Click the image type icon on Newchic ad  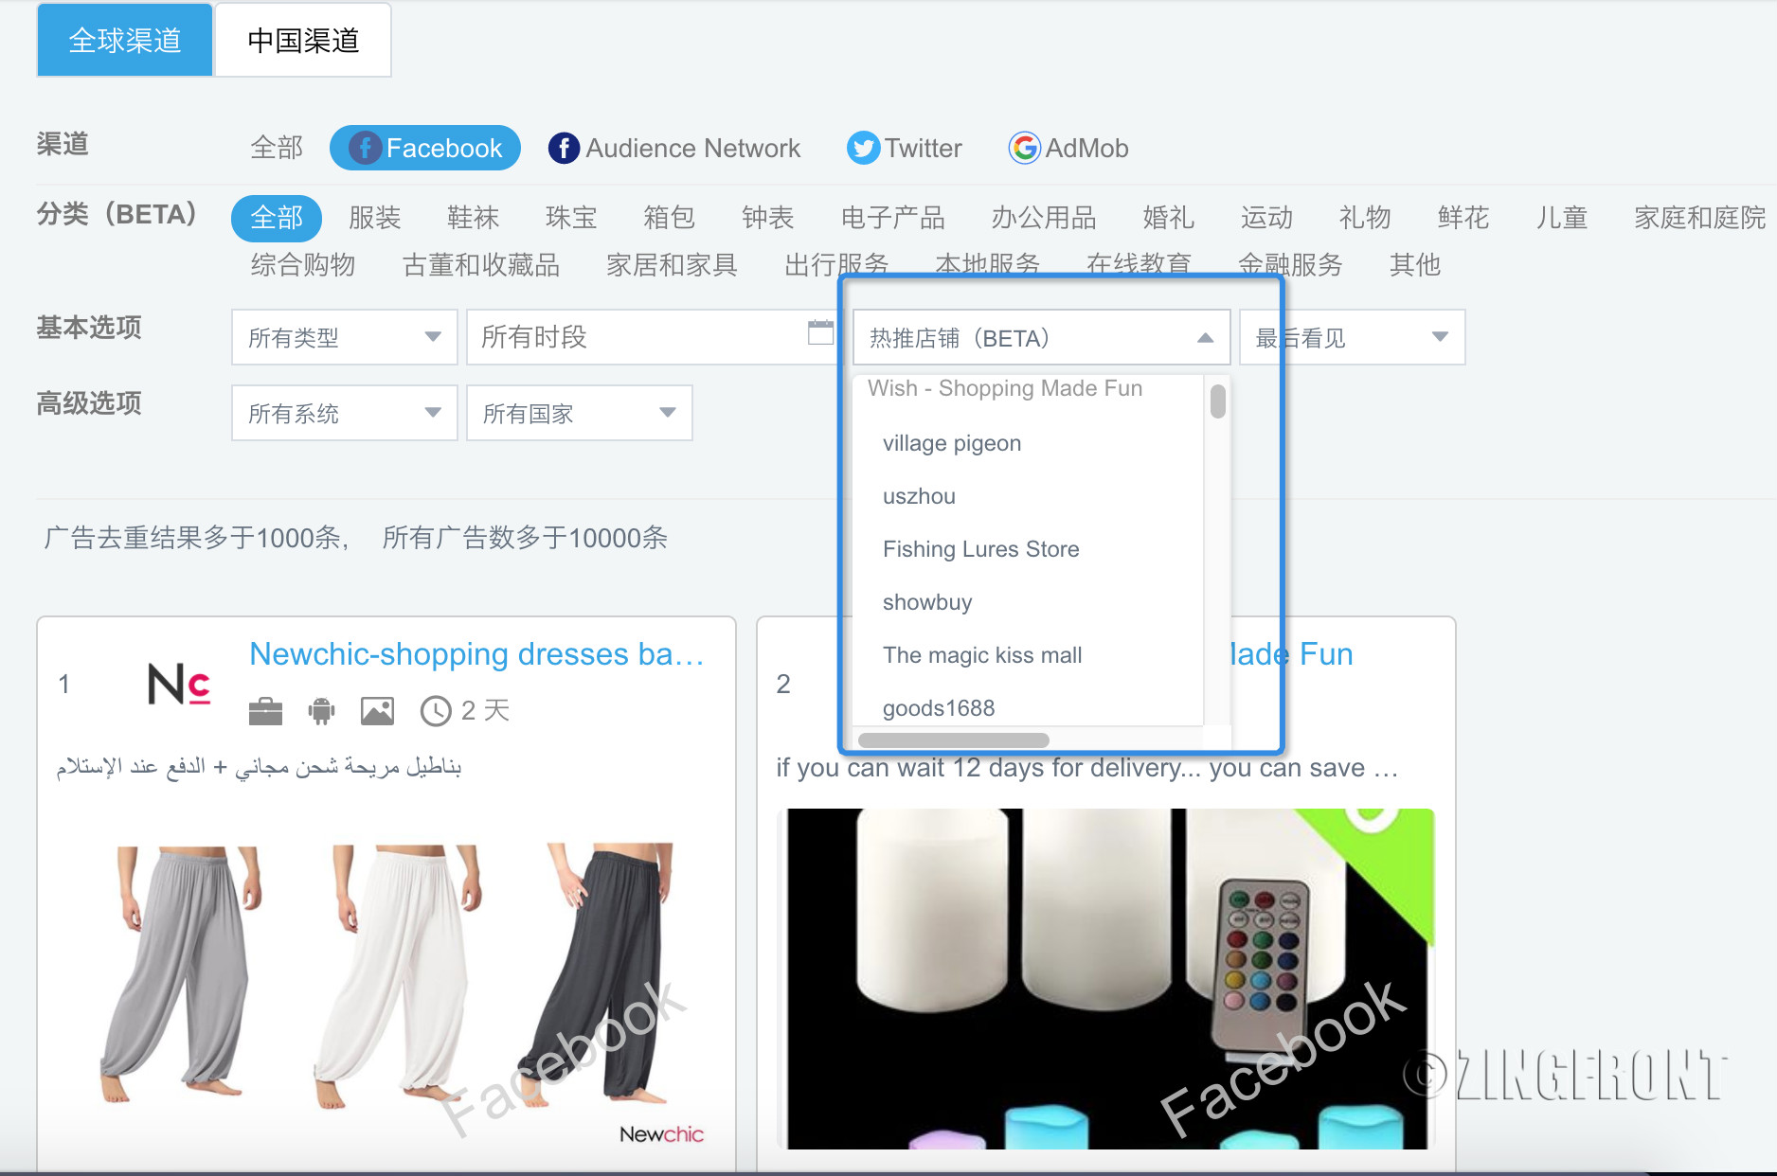(x=377, y=710)
